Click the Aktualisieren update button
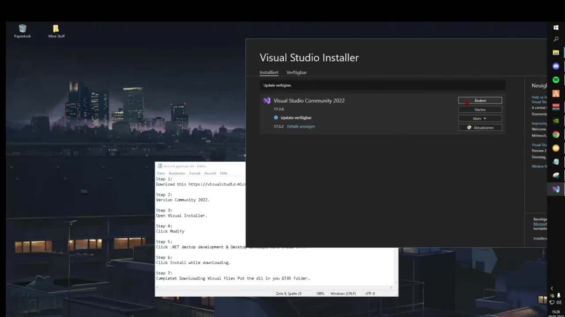565x317 pixels. (x=480, y=127)
